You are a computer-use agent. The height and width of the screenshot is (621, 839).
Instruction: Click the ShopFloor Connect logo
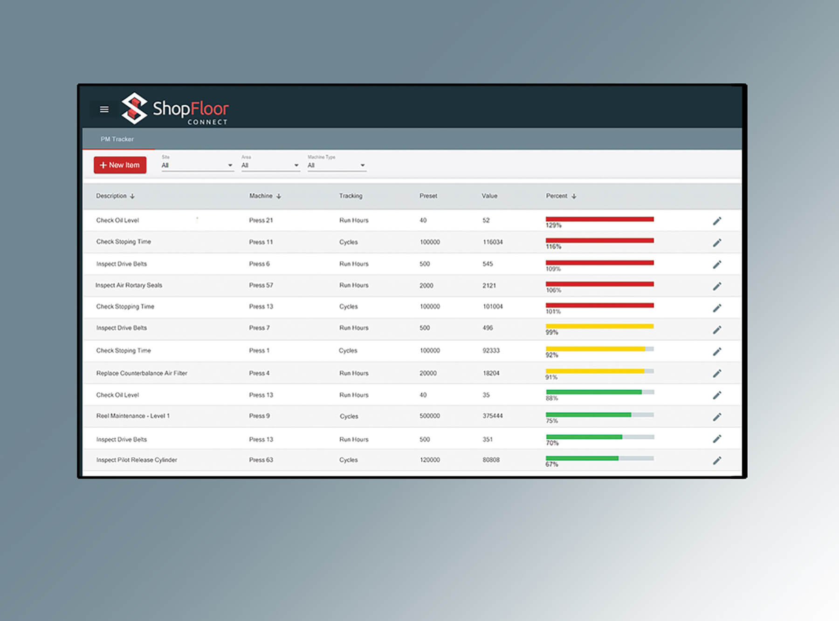point(175,109)
